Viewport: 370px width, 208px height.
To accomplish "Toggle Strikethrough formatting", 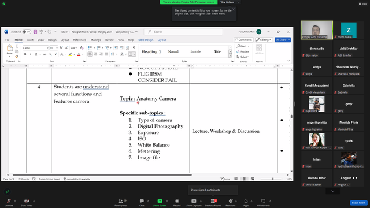I will [x=45, y=54].
